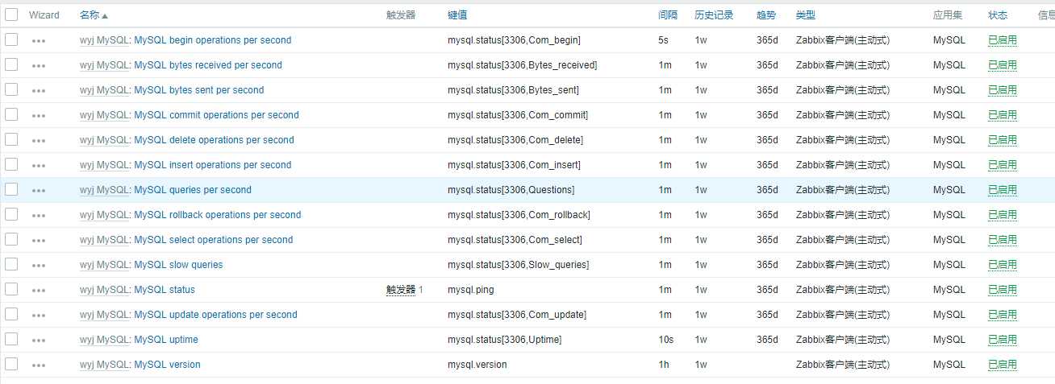Image resolution: width=1055 pixels, height=384 pixels.
Task: Open MySQL rollback operations per second item
Action: click(218, 215)
